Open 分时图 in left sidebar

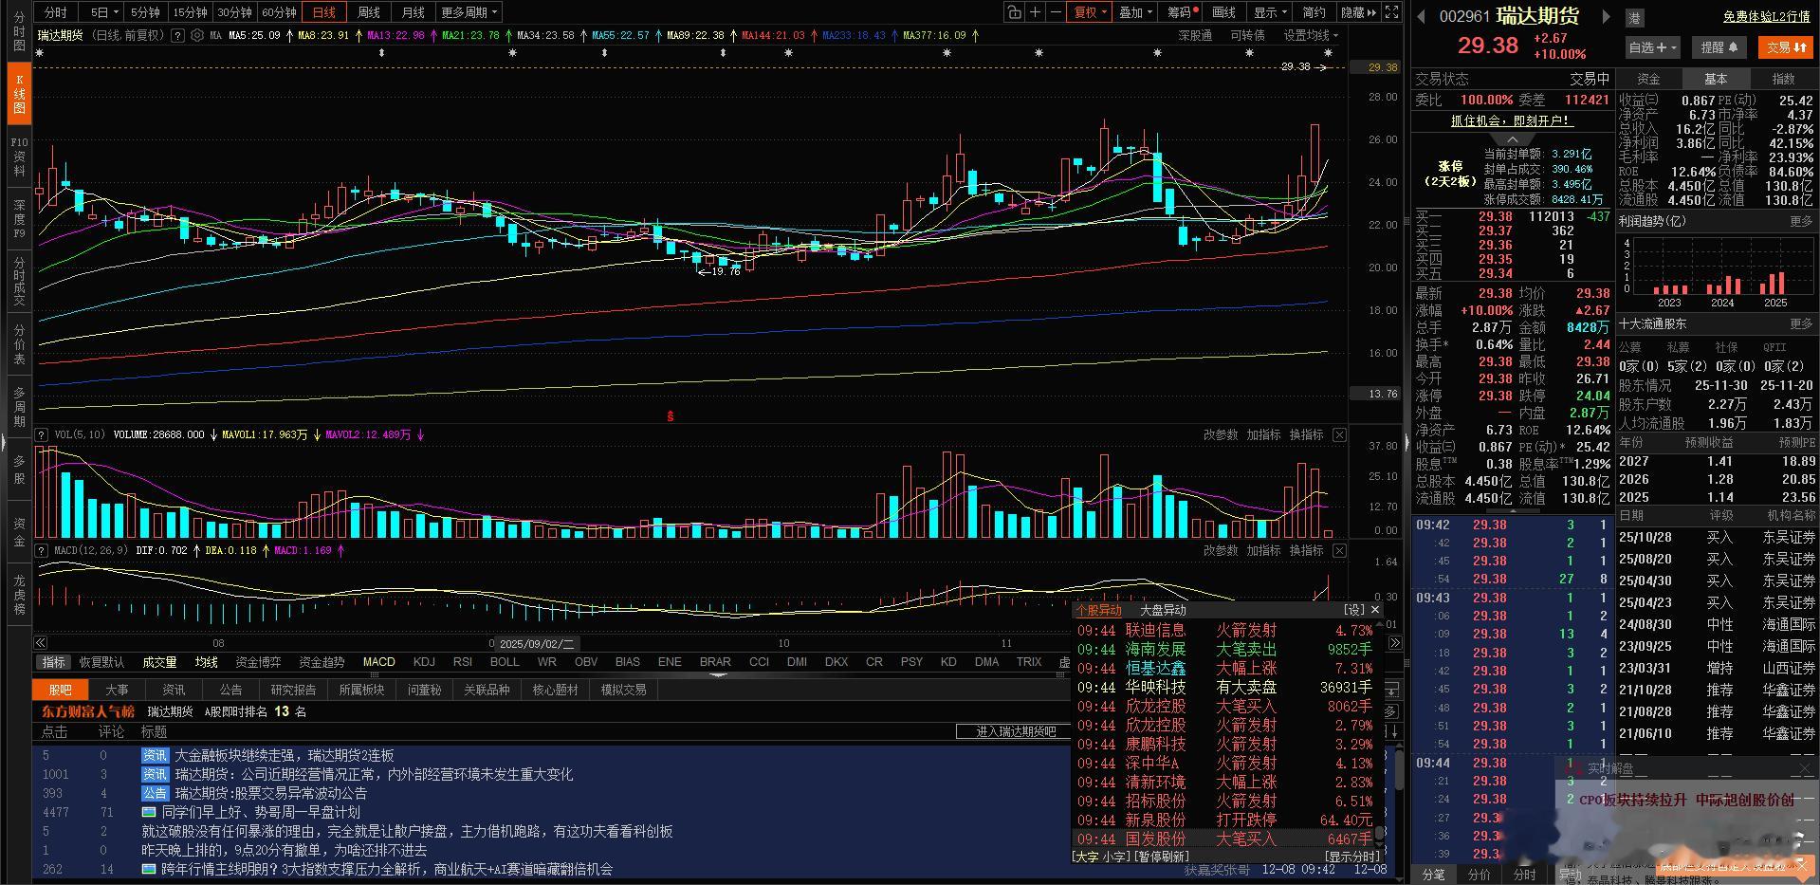(x=19, y=32)
